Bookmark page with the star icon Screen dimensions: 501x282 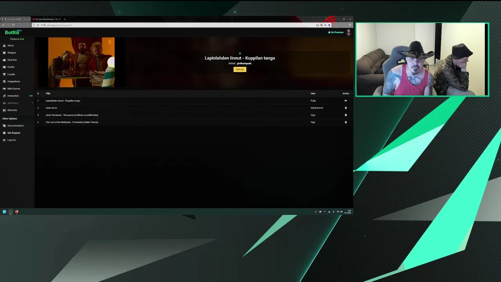329,25
